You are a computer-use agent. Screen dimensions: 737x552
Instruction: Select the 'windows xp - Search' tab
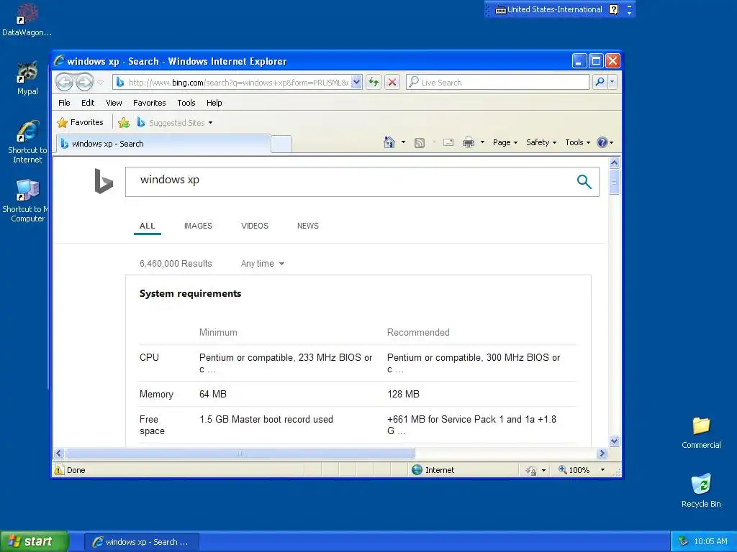click(x=163, y=144)
